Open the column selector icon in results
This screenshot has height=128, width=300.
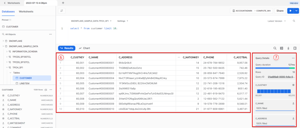(x=282, y=48)
